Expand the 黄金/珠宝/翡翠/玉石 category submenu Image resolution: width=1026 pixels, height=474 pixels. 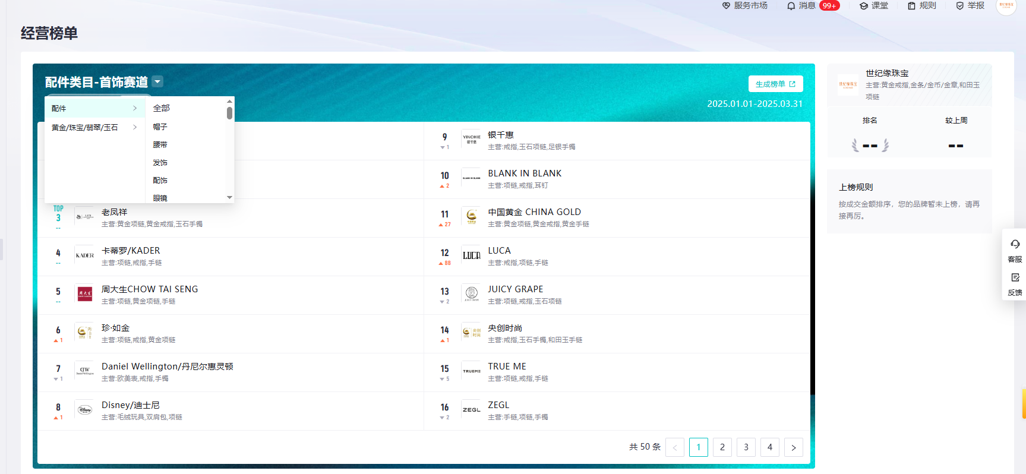94,128
